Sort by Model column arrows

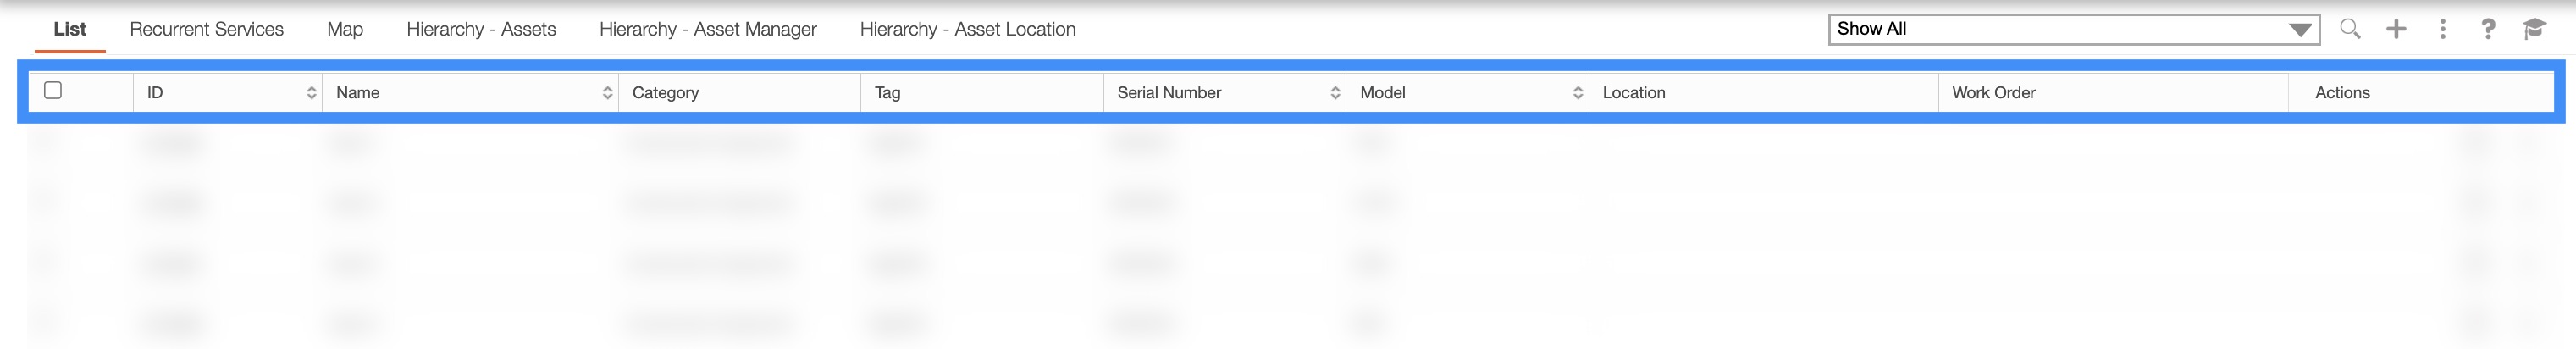[1578, 93]
